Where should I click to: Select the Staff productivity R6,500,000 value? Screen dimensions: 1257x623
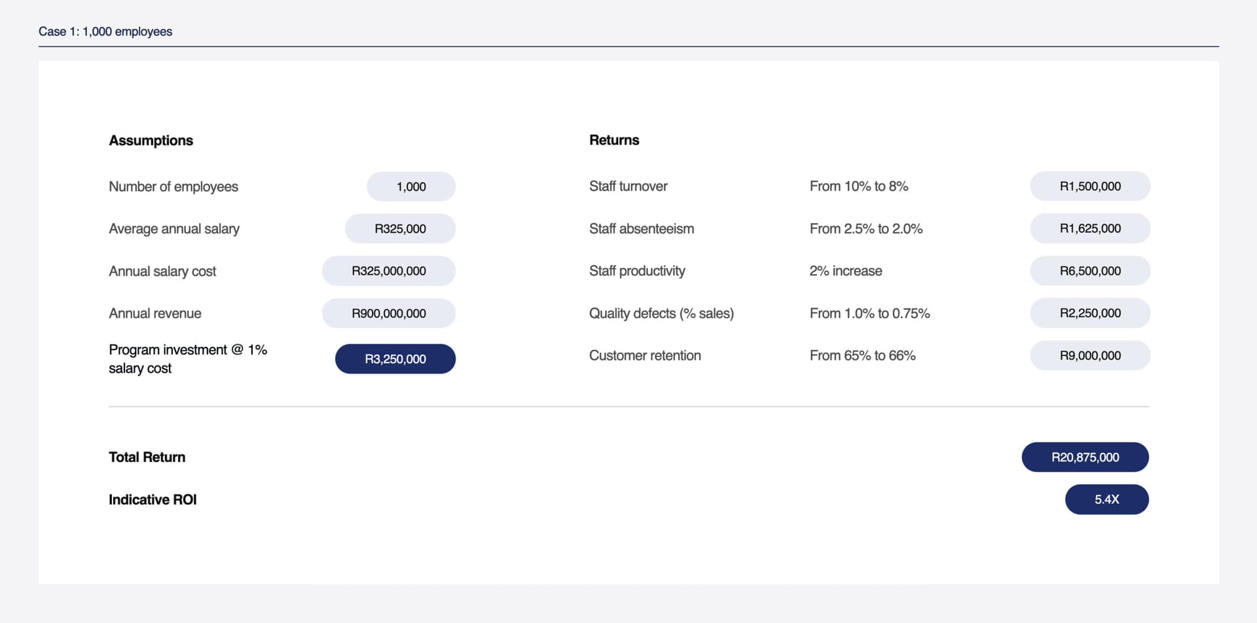pyautogui.click(x=1090, y=271)
